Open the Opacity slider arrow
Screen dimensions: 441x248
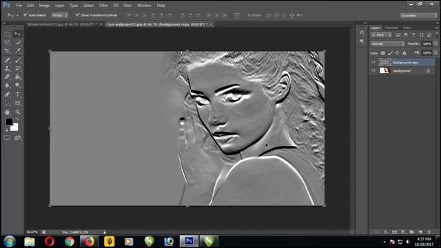[435, 44]
